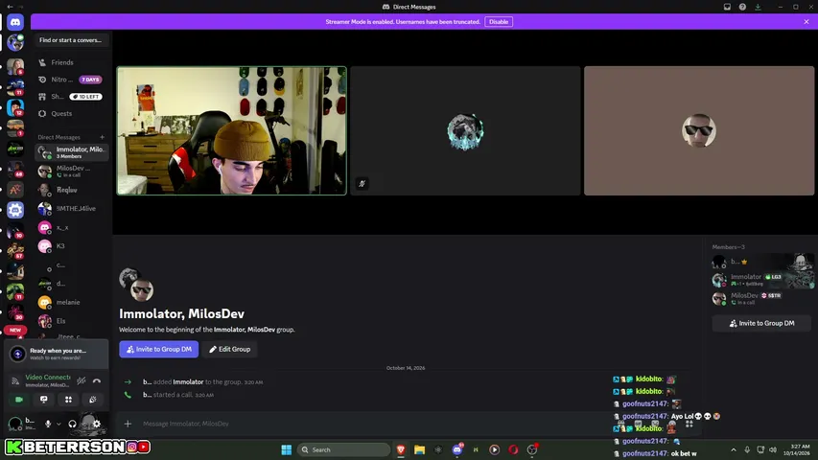Click taskbar Search box

point(343,449)
